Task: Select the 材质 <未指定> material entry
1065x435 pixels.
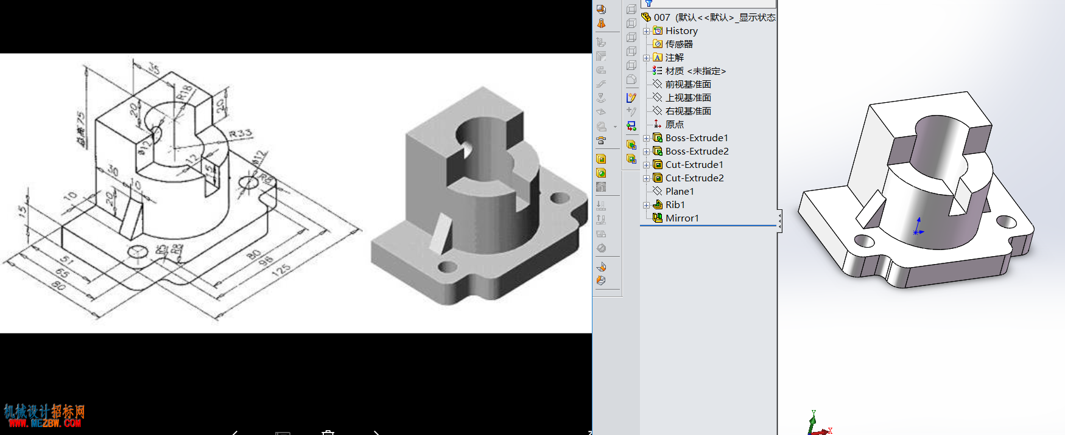Action: coord(689,71)
